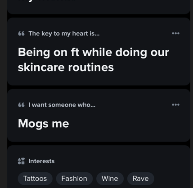Click the "Mogs me" answer text

(x=44, y=124)
